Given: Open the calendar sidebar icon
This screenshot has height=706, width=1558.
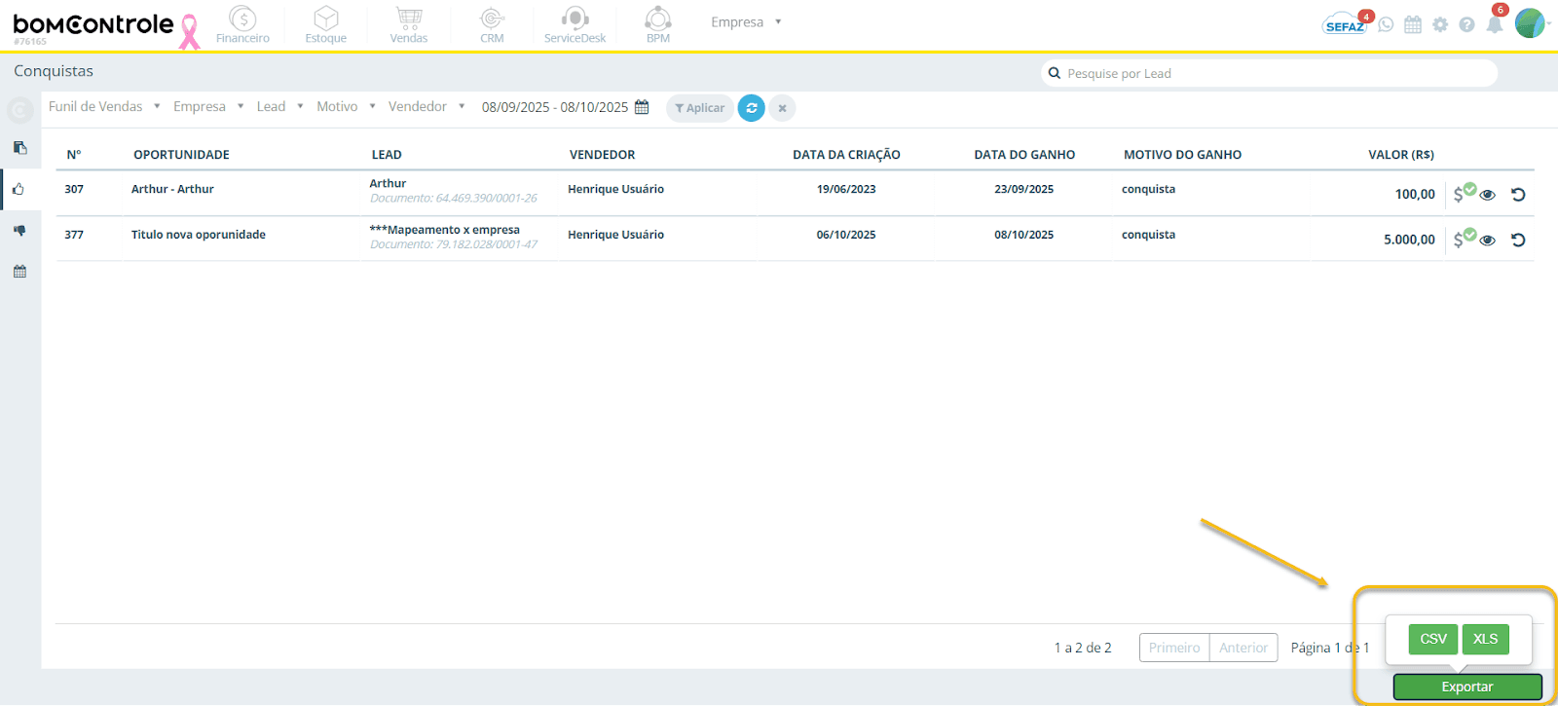Looking at the screenshot, I should pyautogui.click(x=19, y=272).
